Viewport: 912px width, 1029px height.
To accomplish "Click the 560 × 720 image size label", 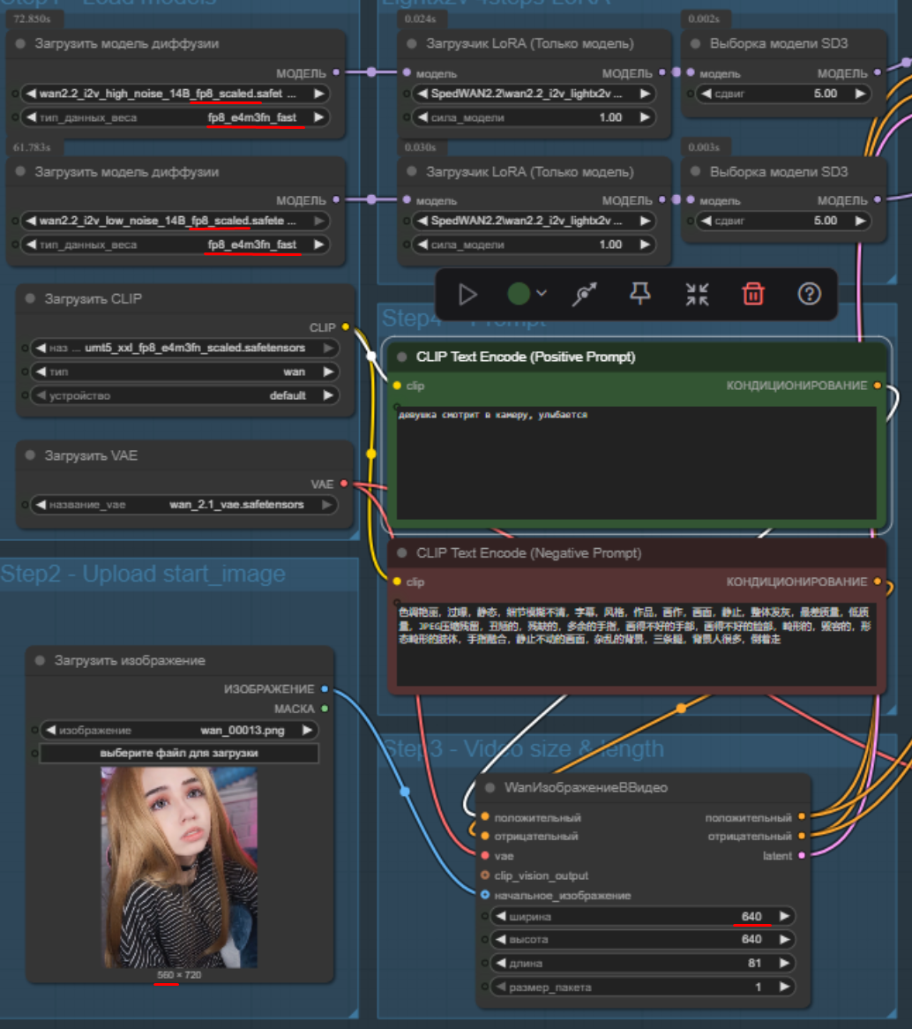I will [179, 975].
